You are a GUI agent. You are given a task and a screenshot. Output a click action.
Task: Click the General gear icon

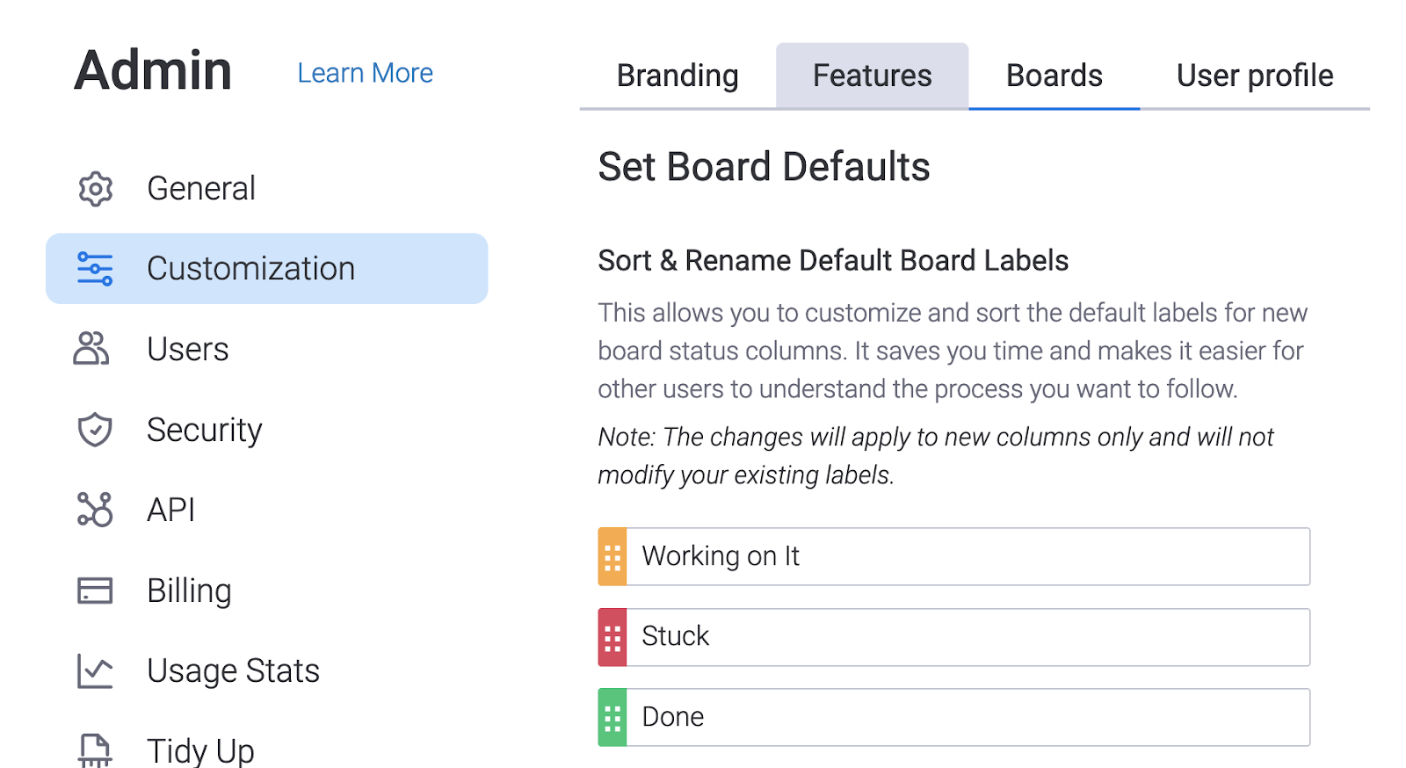coord(95,189)
